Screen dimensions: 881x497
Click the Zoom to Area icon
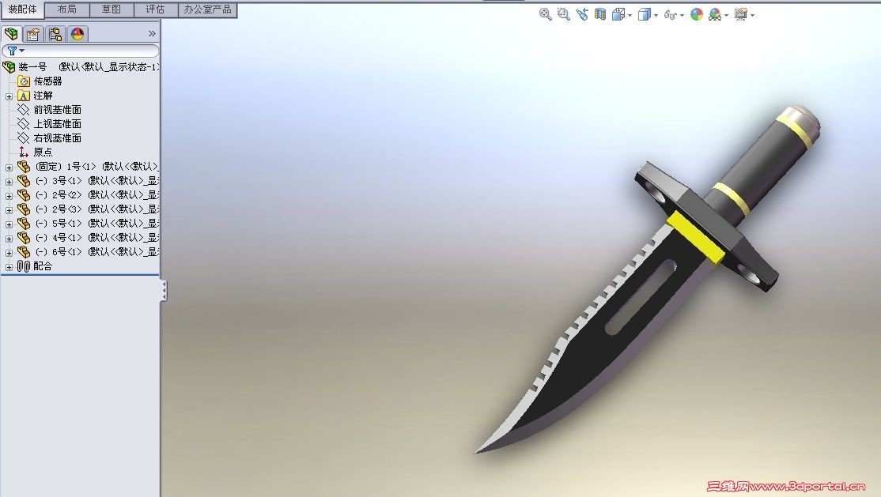click(564, 14)
